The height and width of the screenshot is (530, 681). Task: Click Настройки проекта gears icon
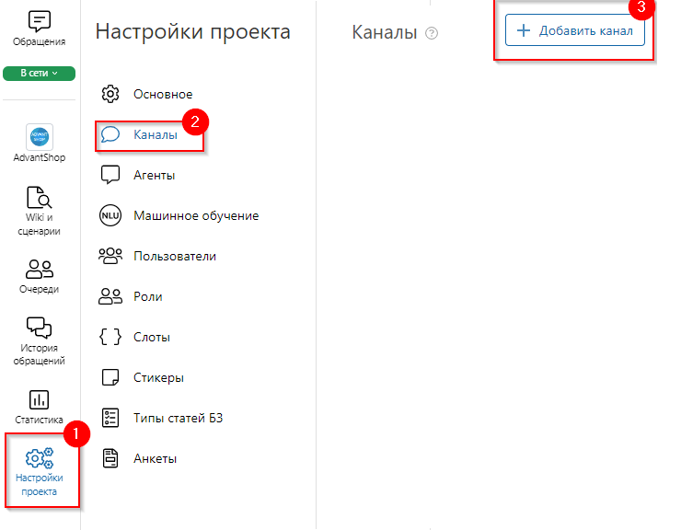click(40, 458)
